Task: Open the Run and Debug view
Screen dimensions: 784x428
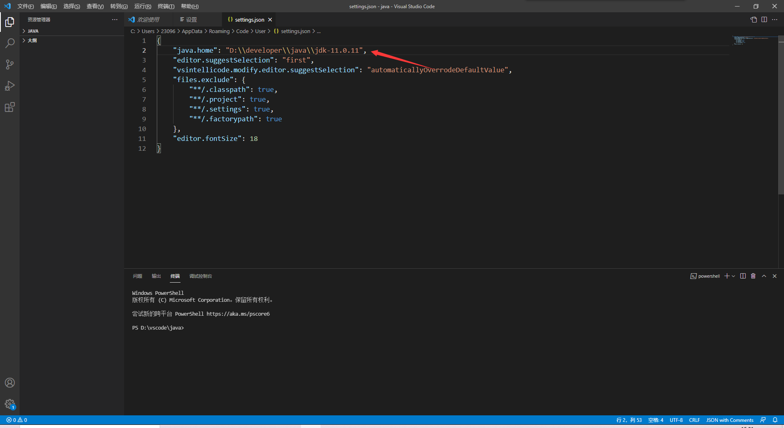Action: click(x=10, y=86)
